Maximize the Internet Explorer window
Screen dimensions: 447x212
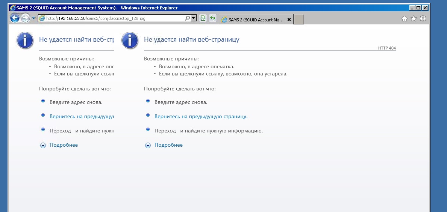click(x=418, y=8)
